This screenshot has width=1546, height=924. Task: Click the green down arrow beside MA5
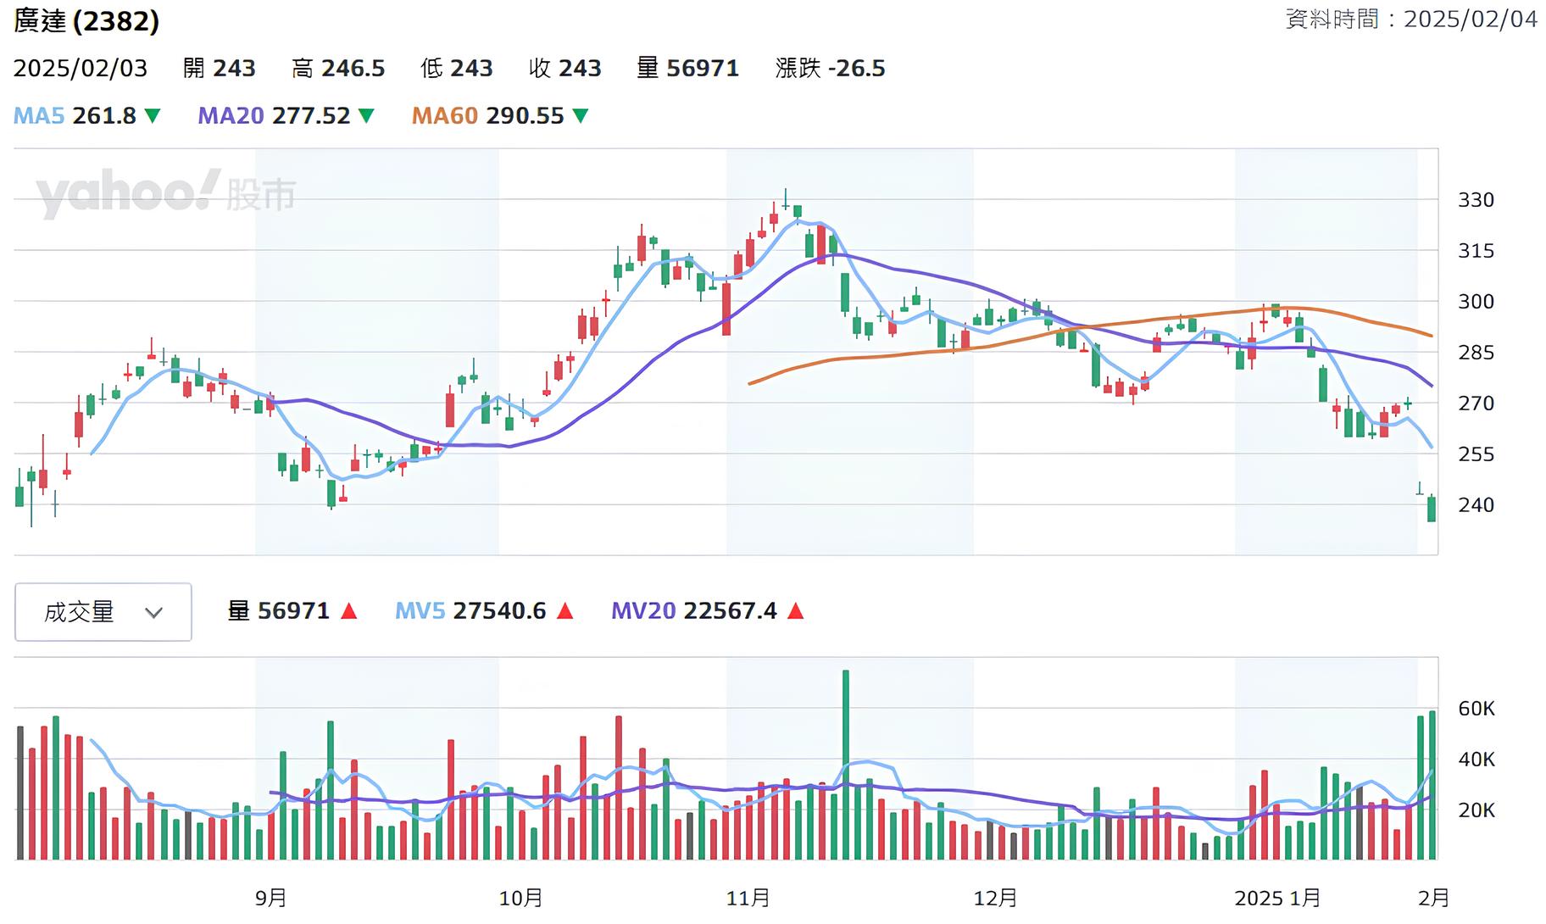pos(153,115)
